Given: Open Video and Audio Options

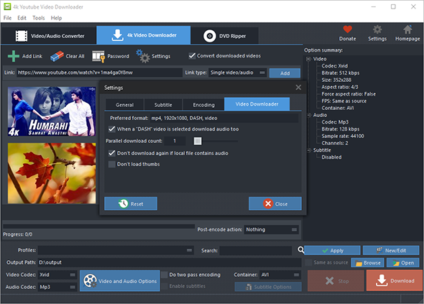Looking at the screenshot, I should click(120, 281).
